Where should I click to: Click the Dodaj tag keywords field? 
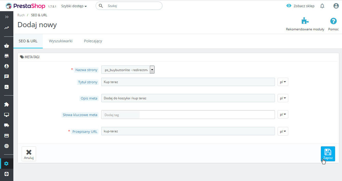click(x=188, y=115)
